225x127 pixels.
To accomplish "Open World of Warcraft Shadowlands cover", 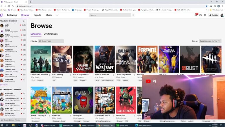I will [105, 59].
